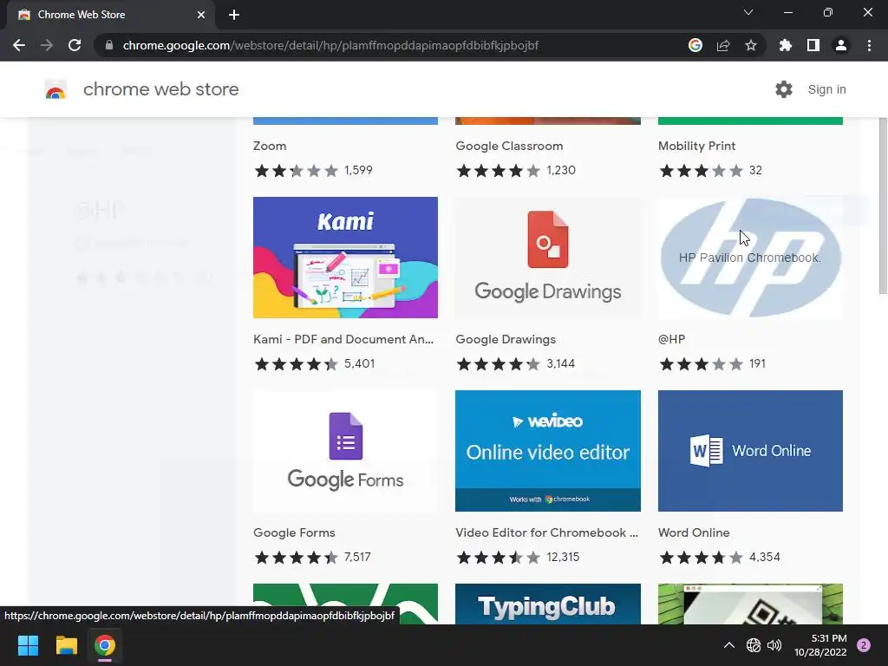The width and height of the screenshot is (888, 666).
Task: Click the address bar URL
Action: (330, 45)
